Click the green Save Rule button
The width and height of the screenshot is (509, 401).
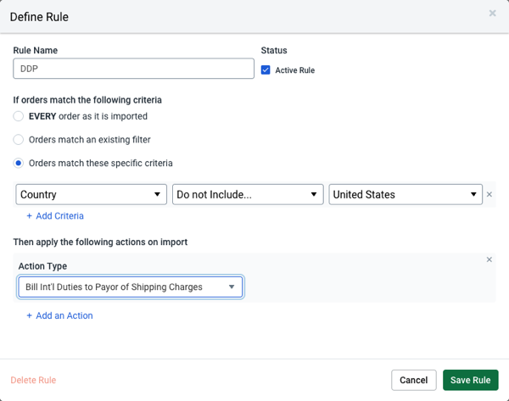pos(470,380)
